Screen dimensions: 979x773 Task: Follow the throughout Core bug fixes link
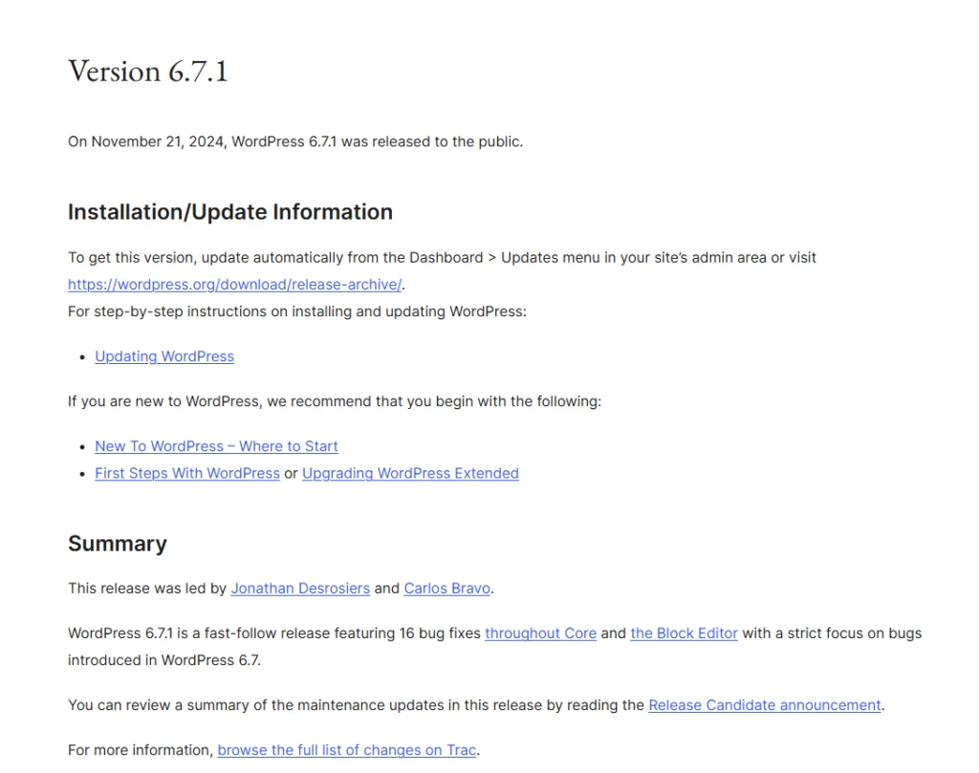(540, 633)
